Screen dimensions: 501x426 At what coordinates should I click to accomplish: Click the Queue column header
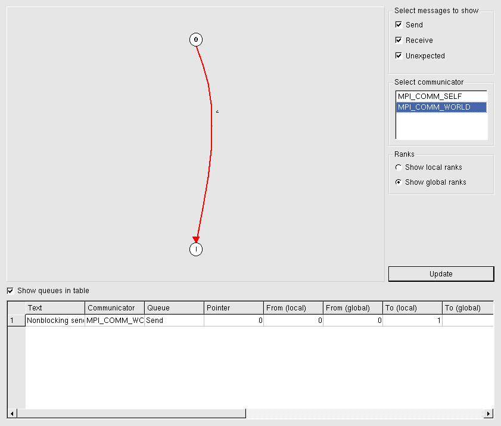(174, 308)
